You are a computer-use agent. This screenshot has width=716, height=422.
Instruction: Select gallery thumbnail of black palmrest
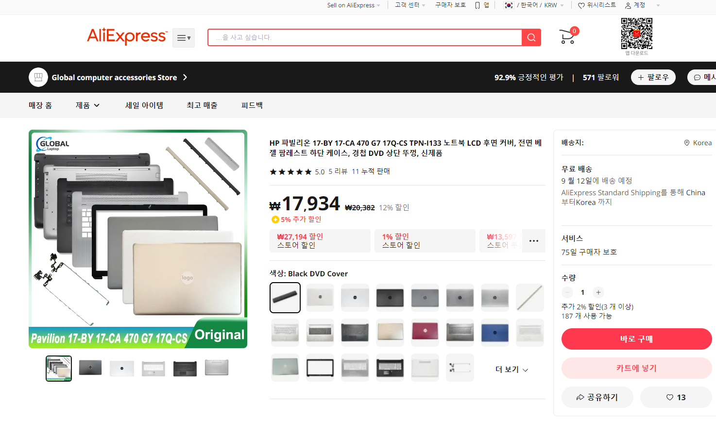(x=185, y=369)
